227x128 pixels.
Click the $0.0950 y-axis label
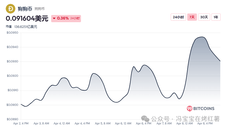click(12, 33)
